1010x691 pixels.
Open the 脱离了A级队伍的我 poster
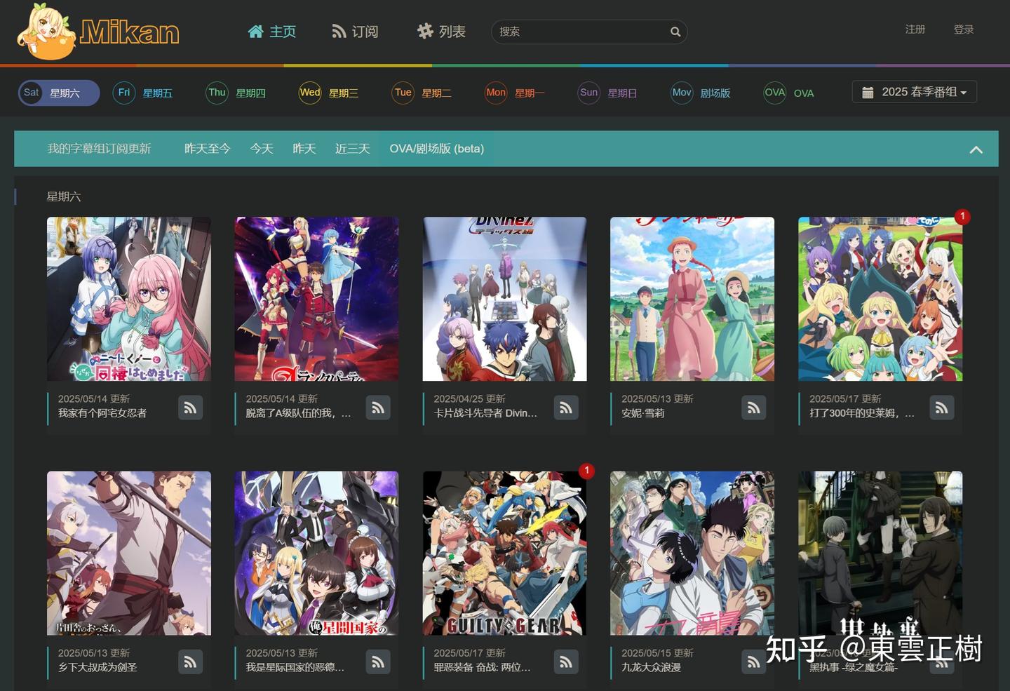point(316,299)
